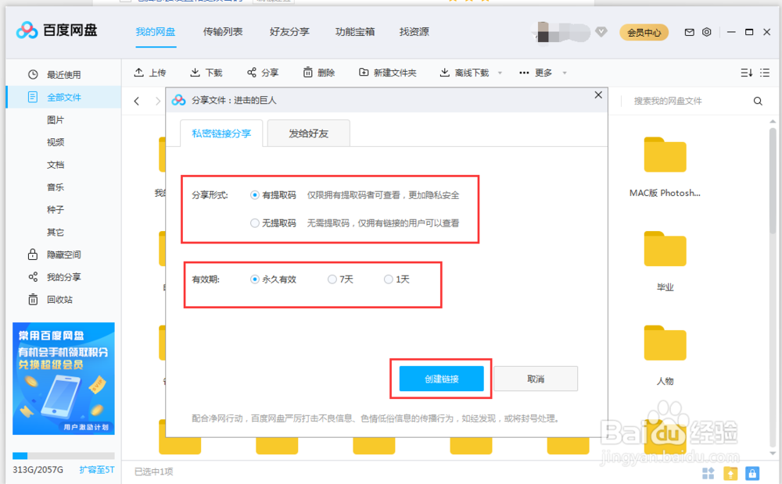Open the mail messages icon
782x484 pixels.
click(x=689, y=32)
